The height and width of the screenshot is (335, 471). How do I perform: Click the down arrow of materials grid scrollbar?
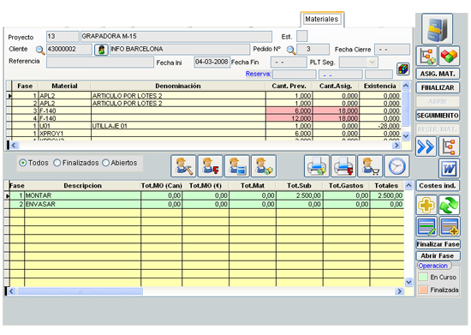tap(406, 136)
